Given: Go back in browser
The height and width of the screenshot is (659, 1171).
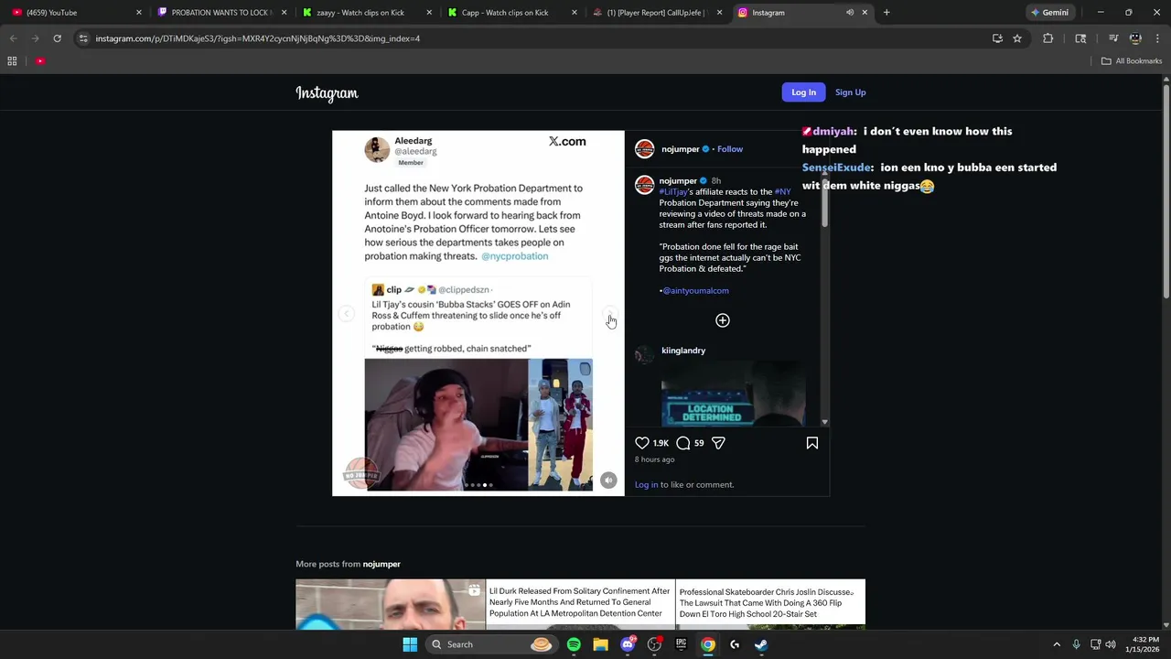Looking at the screenshot, I should [13, 38].
